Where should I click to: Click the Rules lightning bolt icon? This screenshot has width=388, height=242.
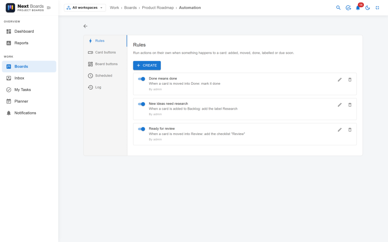click(91, 41)
